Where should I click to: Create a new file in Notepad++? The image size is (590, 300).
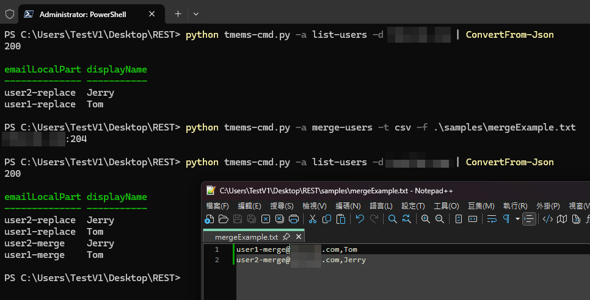(209, 220)
